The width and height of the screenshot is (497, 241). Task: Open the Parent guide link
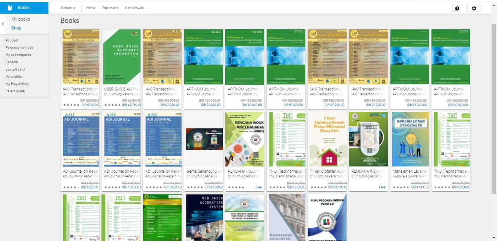tap(15, 91)
